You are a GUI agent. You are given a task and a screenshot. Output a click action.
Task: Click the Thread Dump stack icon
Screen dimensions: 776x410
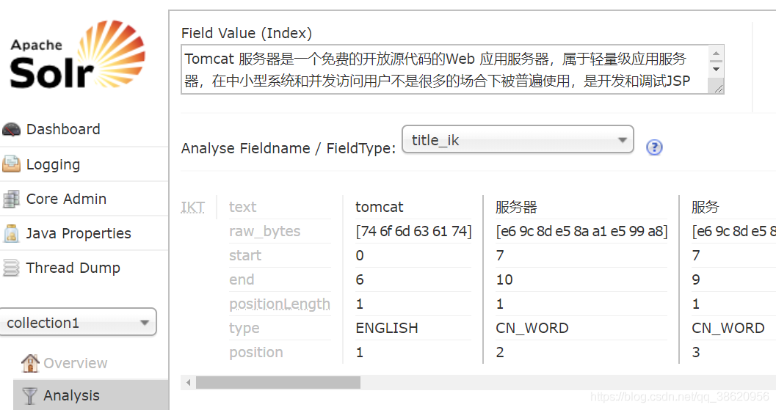click(11, 268)
